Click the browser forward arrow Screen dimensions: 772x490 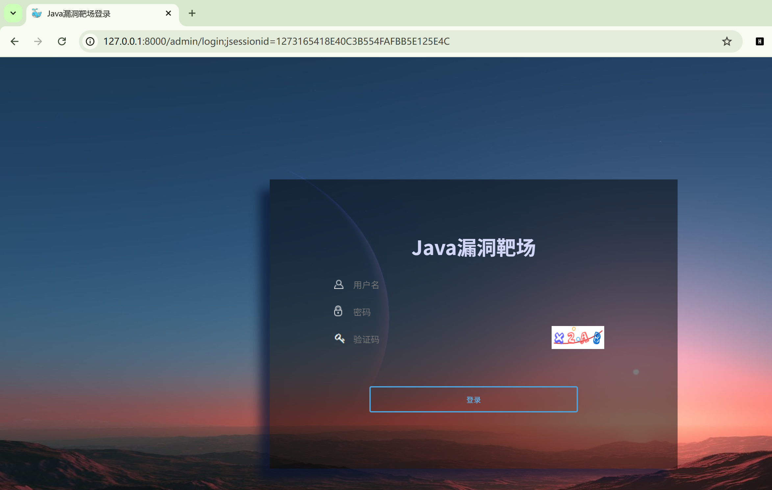pyautogui.click(x=38, y=41)
